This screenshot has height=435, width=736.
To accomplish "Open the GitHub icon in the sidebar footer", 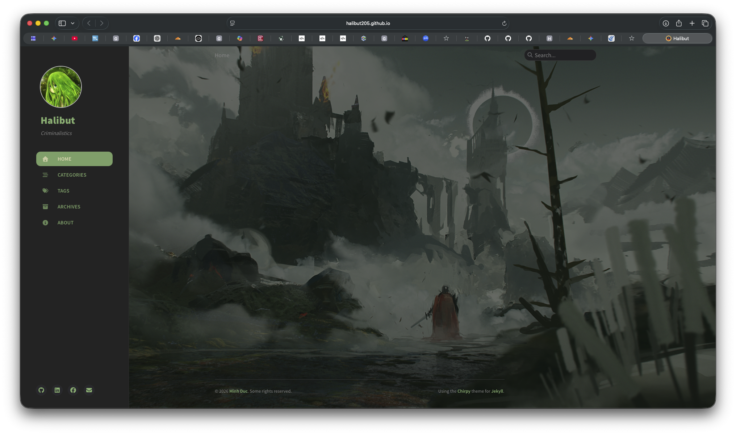I will (x=41, y=390).
